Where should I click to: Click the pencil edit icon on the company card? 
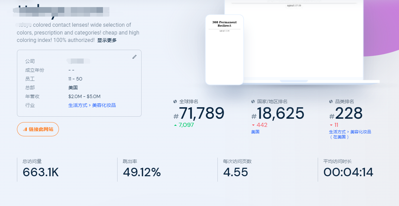(134, 57)
